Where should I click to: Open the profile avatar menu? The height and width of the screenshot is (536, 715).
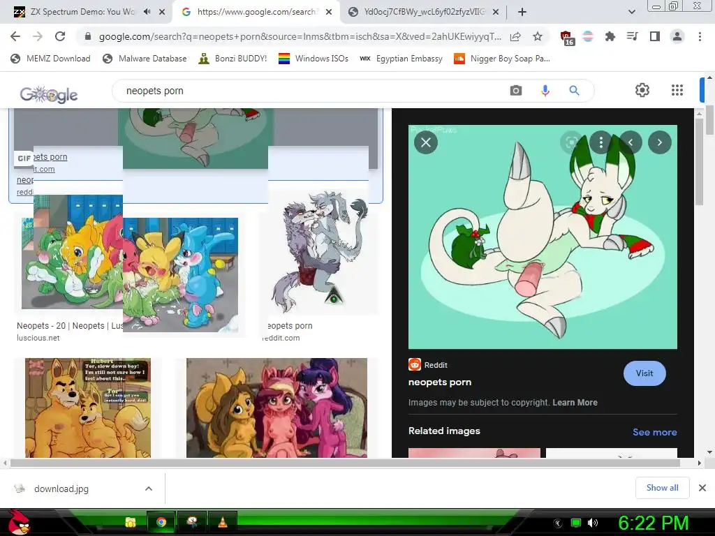point(677,36)
